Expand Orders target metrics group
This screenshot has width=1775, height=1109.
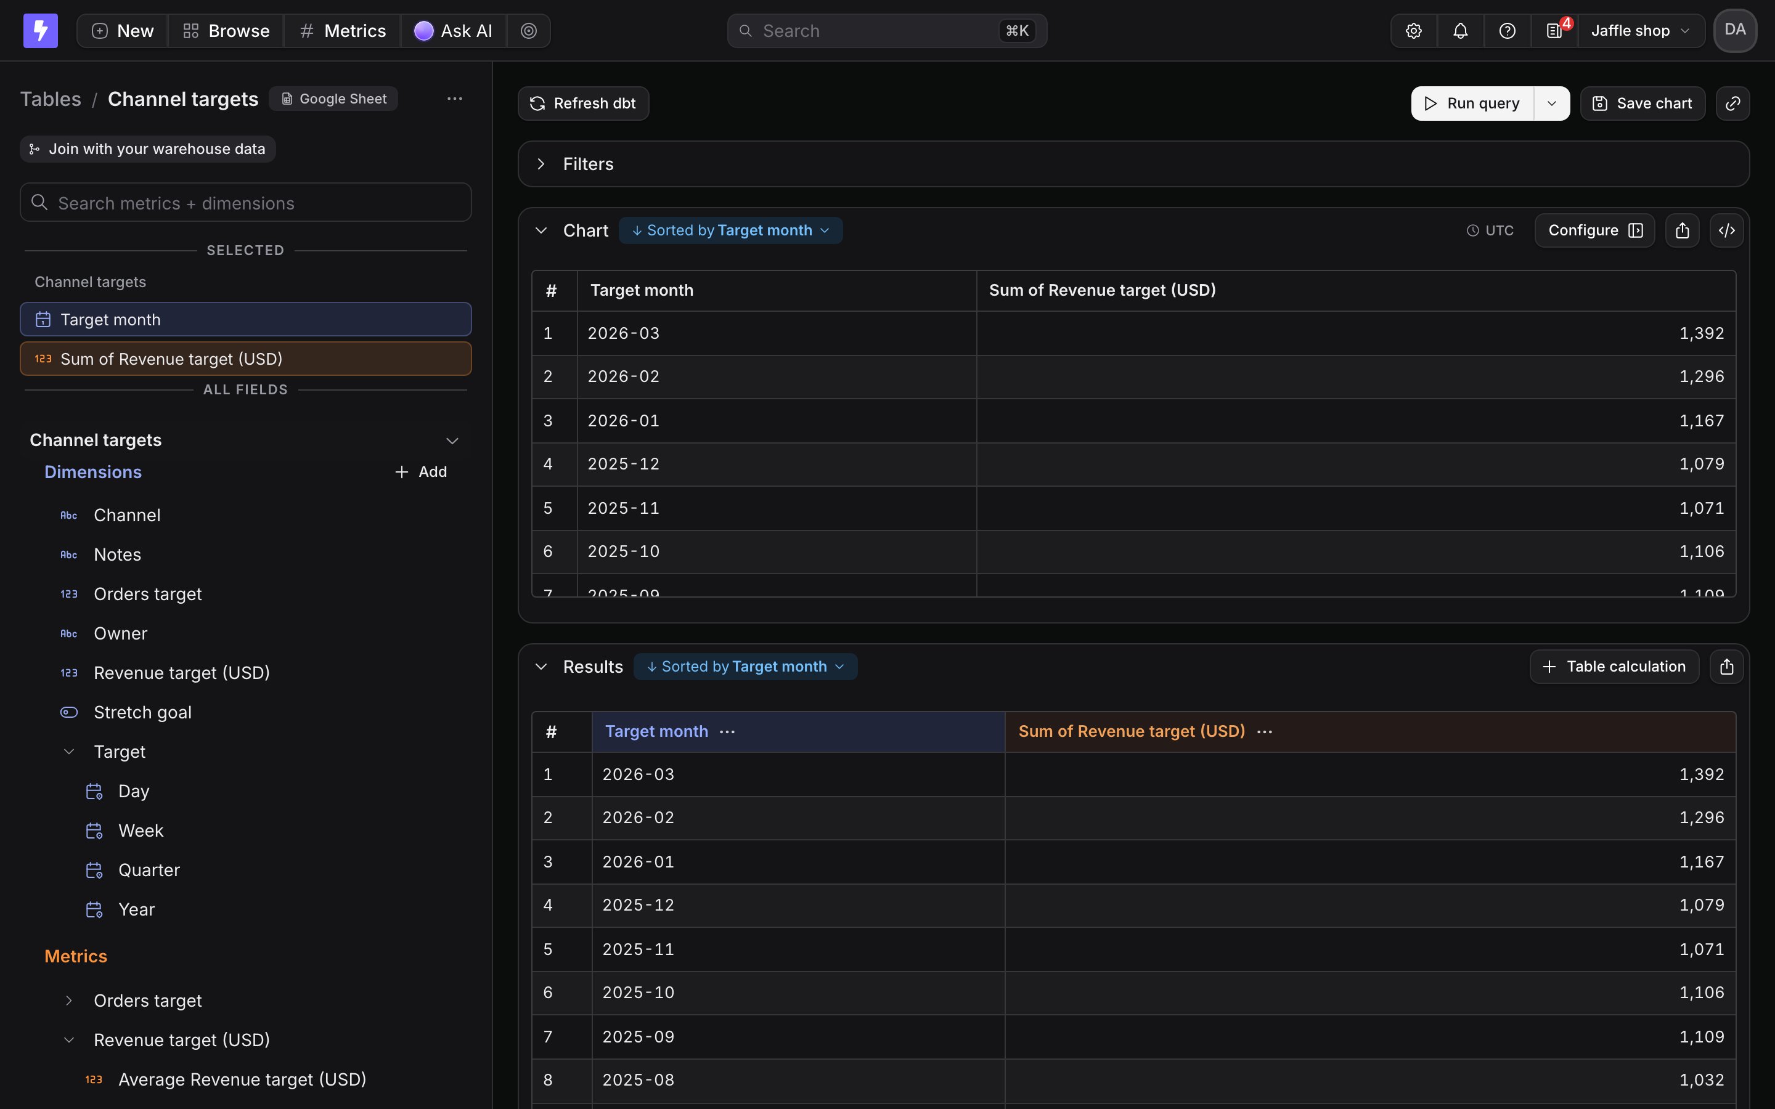(69, 1001)
